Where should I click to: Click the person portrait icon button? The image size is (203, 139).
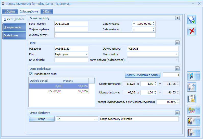(x=192, y=76)
